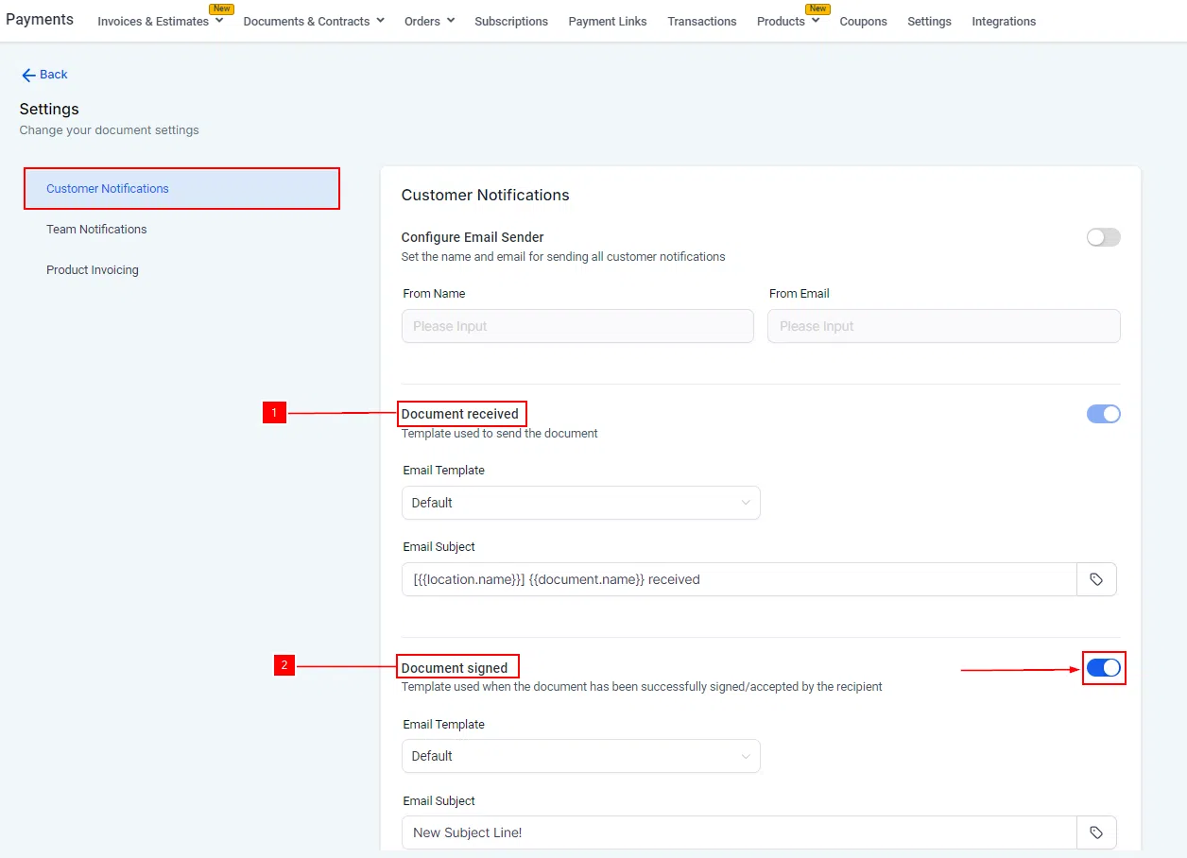Click tag icon beside New Subject Line field

[1096, 832]
